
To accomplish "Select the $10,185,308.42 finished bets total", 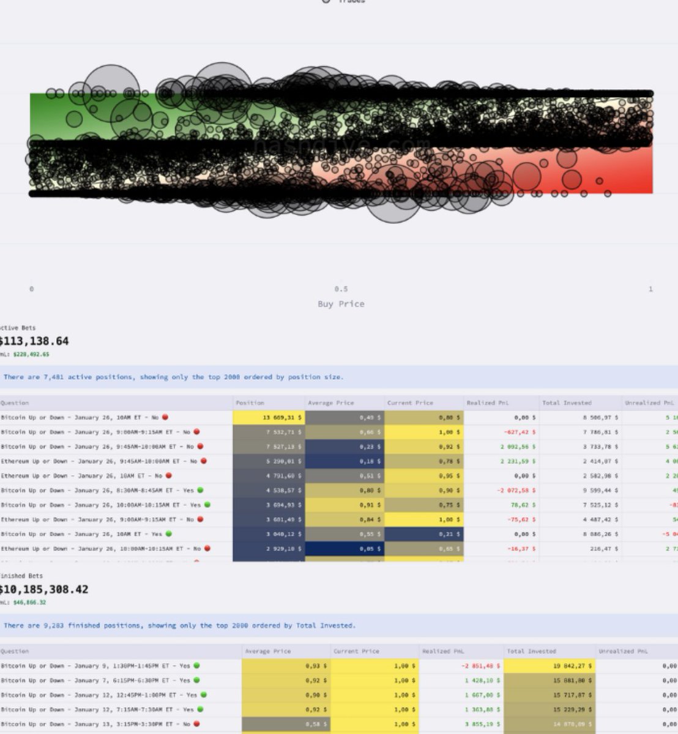I will [x=44, y=590].
